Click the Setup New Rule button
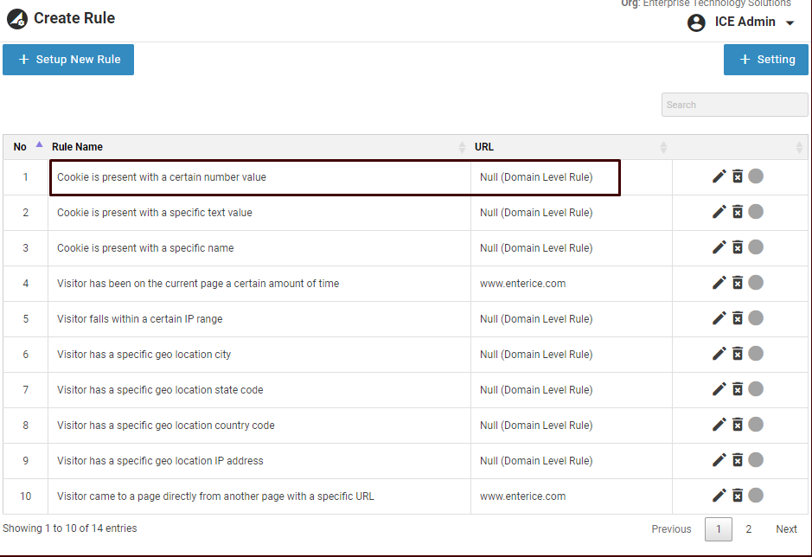This screenshot has height=557, width=812. (68, 60)
